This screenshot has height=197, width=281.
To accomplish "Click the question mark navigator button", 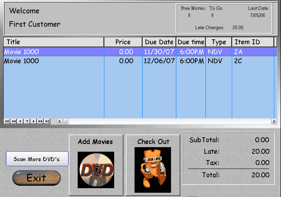I will point(27,121).
